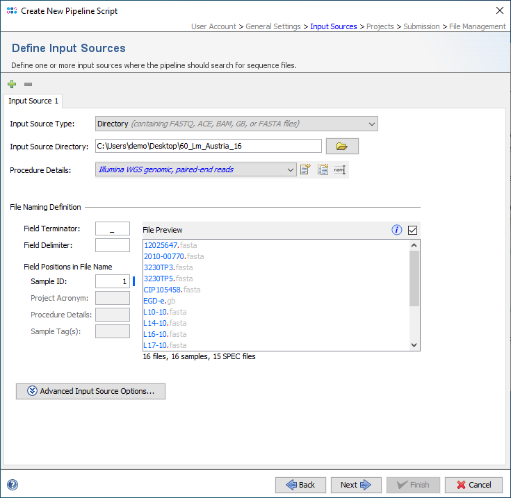Open the help question mark icon
The width and height of the screenshot is (511, 498).
click(13, 485)
